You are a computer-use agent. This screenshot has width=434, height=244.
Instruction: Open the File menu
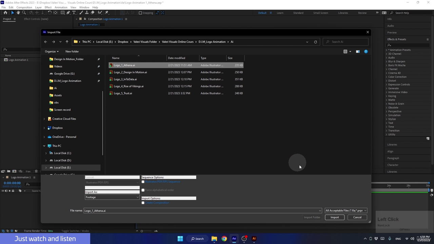point(3,7)
